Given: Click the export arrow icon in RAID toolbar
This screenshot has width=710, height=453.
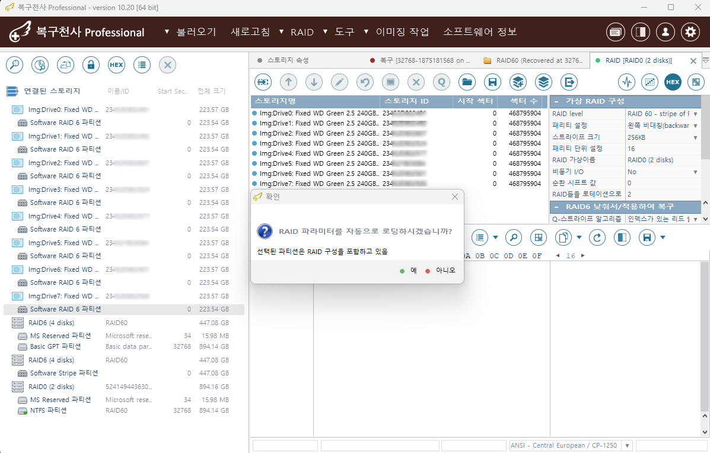Looking at the screenshot, I should pyautogui.click(x=569, y=82).
